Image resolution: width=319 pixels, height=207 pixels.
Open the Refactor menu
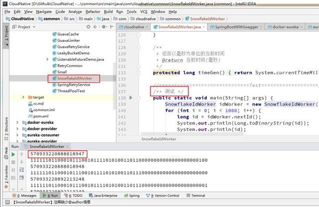pos(93,12)
